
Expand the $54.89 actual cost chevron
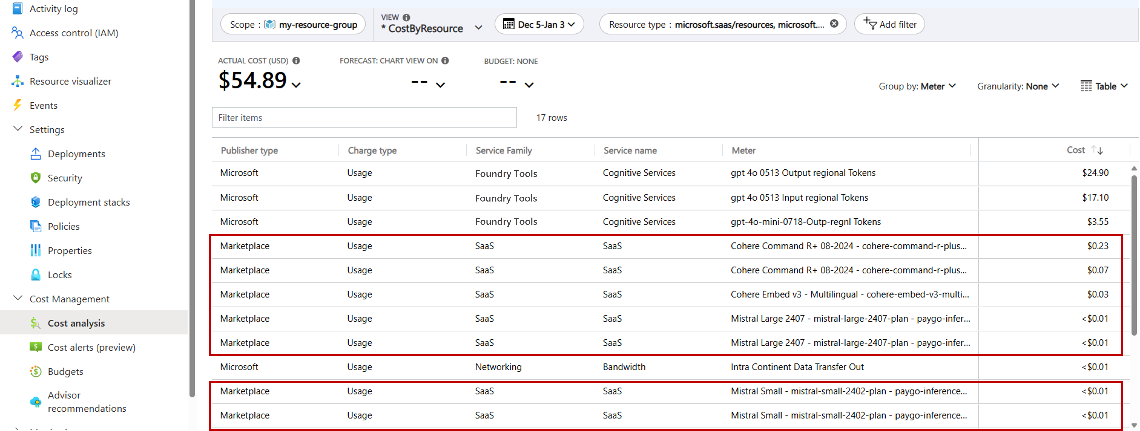click(x=296, y=84)
